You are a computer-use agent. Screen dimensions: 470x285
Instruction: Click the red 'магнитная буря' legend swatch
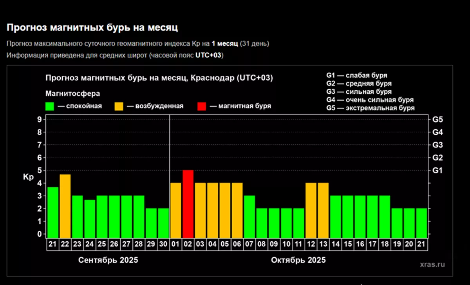coord(202,106)
